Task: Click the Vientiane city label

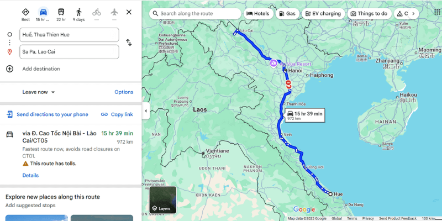Action: point(217,151)
